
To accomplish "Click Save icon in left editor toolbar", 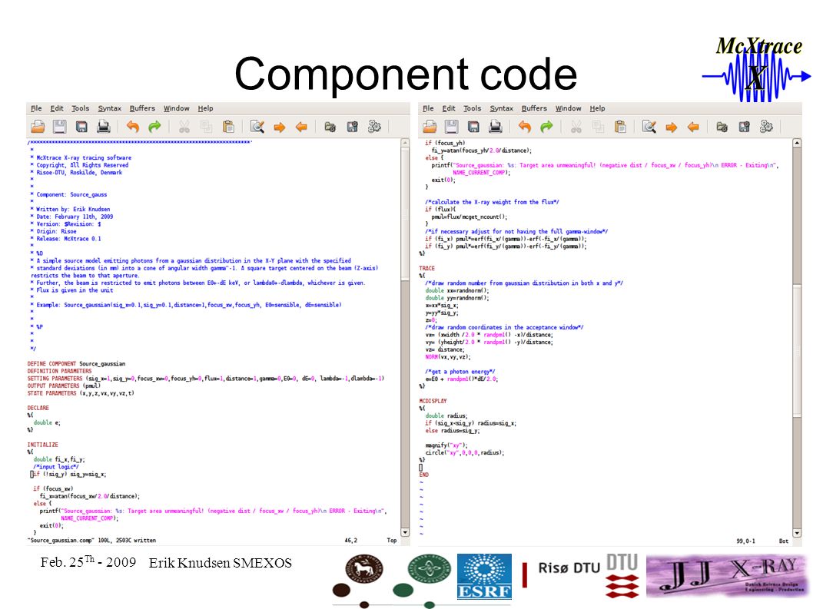I will coord(60,127).
